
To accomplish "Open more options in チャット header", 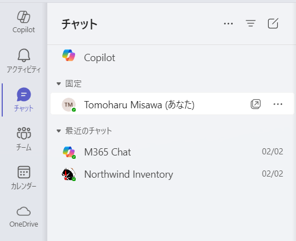I will point(228,23).
